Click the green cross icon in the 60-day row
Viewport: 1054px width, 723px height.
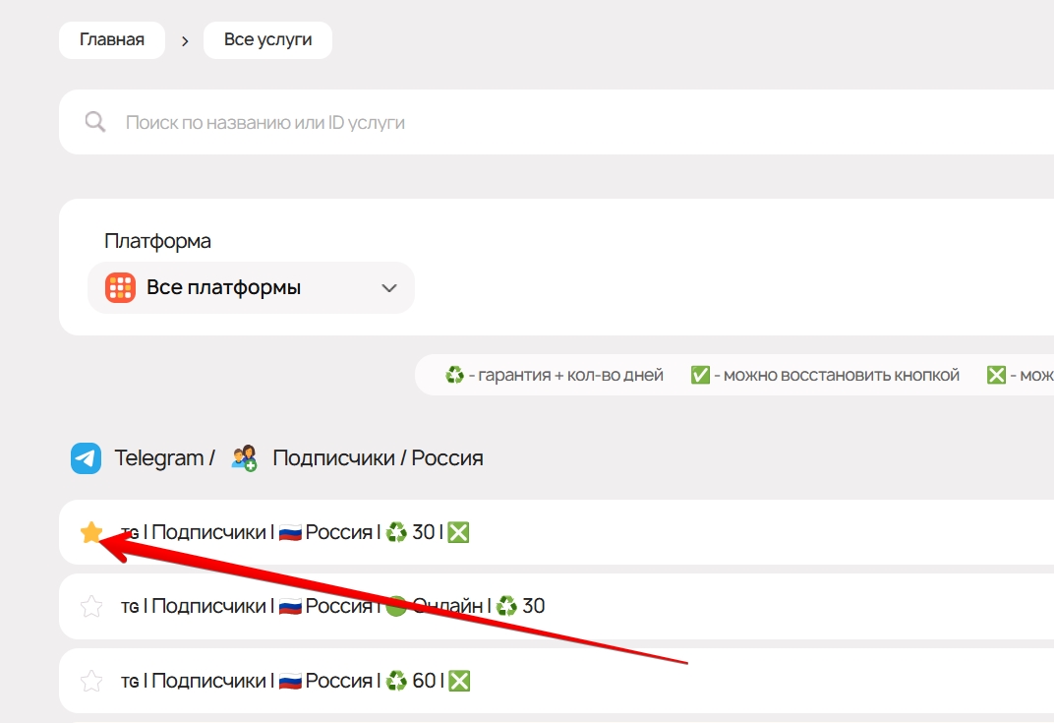click(459, 681)
